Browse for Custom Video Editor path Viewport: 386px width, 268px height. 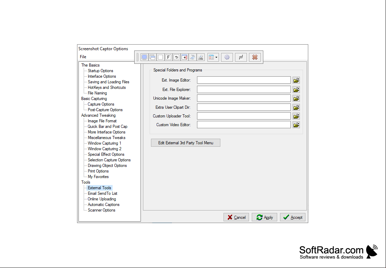tap(296, 125)
